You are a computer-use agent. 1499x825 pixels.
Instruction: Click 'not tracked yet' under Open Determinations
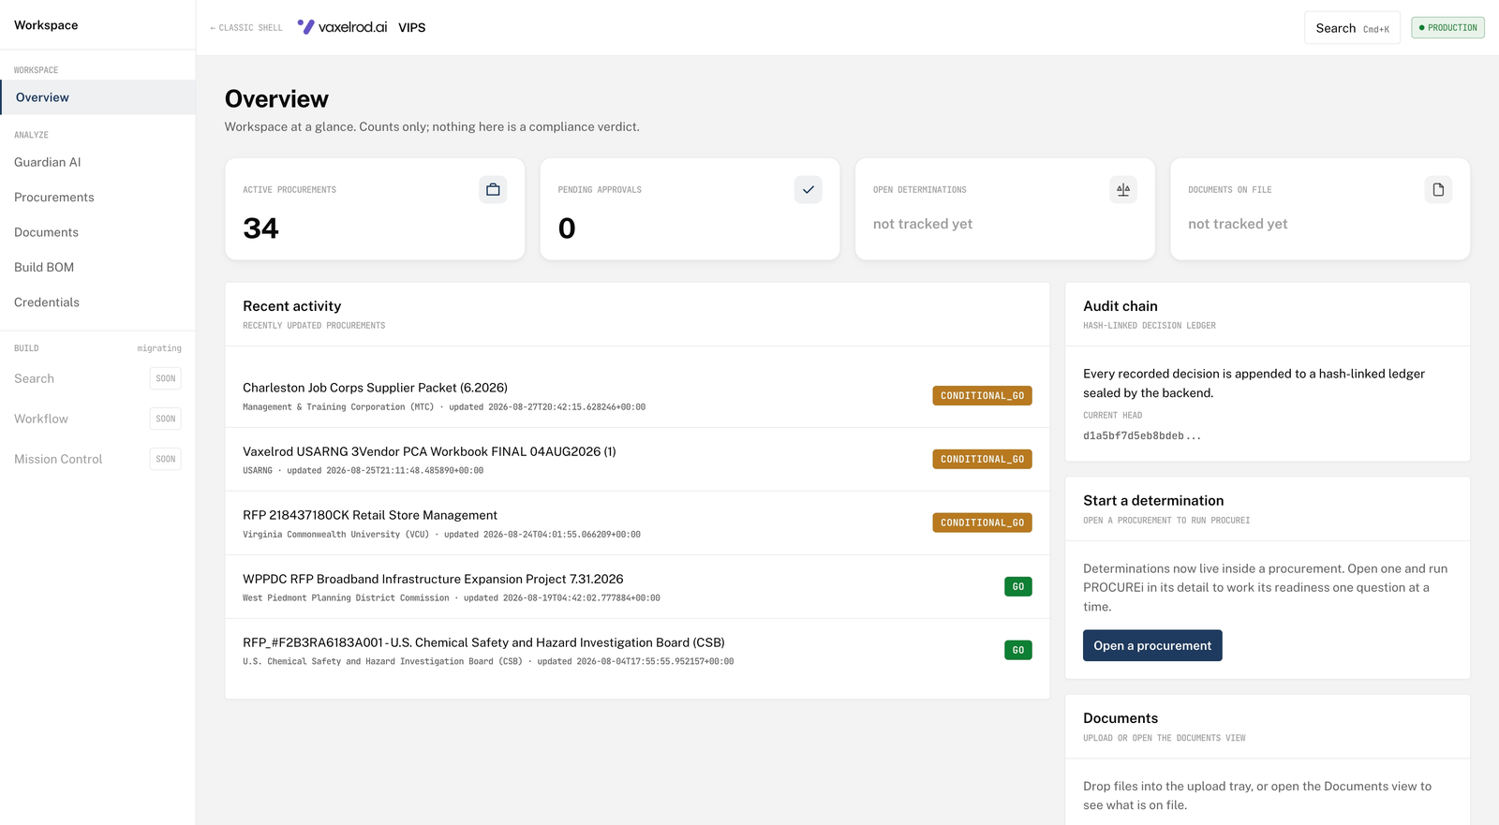tap(923, 224)
